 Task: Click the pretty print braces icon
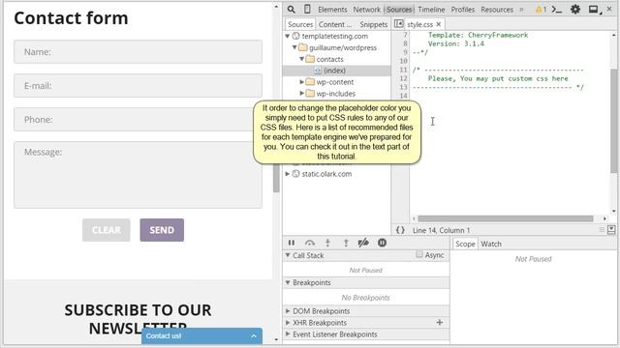coord(400,230)
